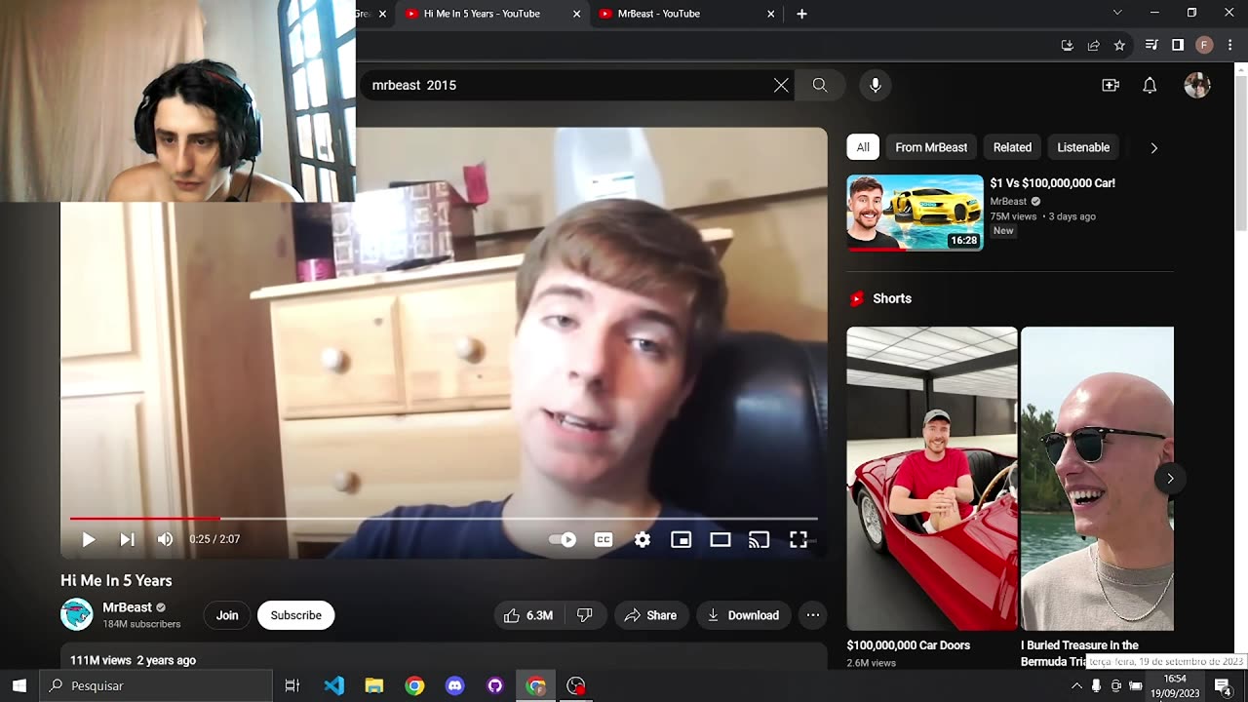Show more filter chips with right arrow
Screen dimensions: 1248x702
coord(1153,148)
